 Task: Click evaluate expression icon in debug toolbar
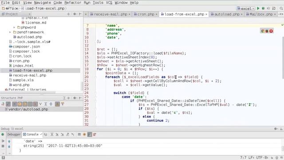pyautogui.click(x=79, y=134)
